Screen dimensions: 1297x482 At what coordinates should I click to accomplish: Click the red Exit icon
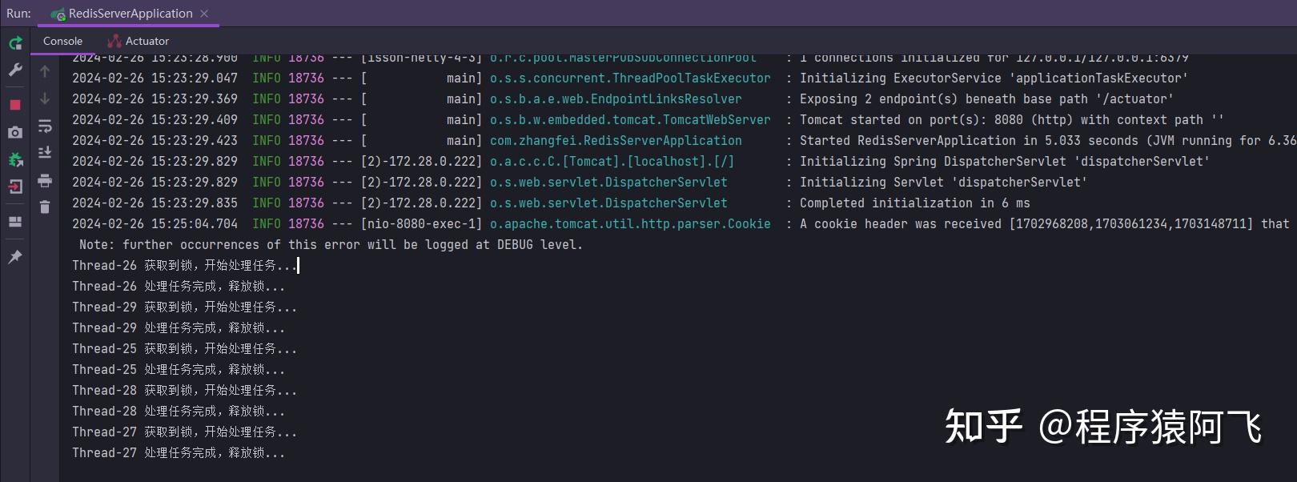[15, 187]
